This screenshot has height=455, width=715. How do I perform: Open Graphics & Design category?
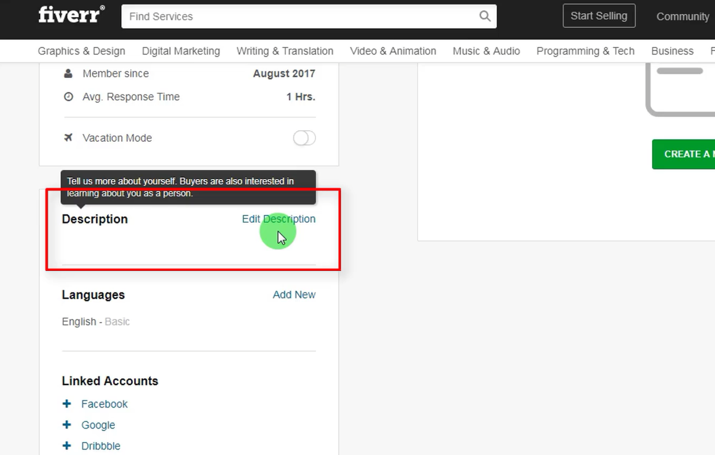pos(81,51)
